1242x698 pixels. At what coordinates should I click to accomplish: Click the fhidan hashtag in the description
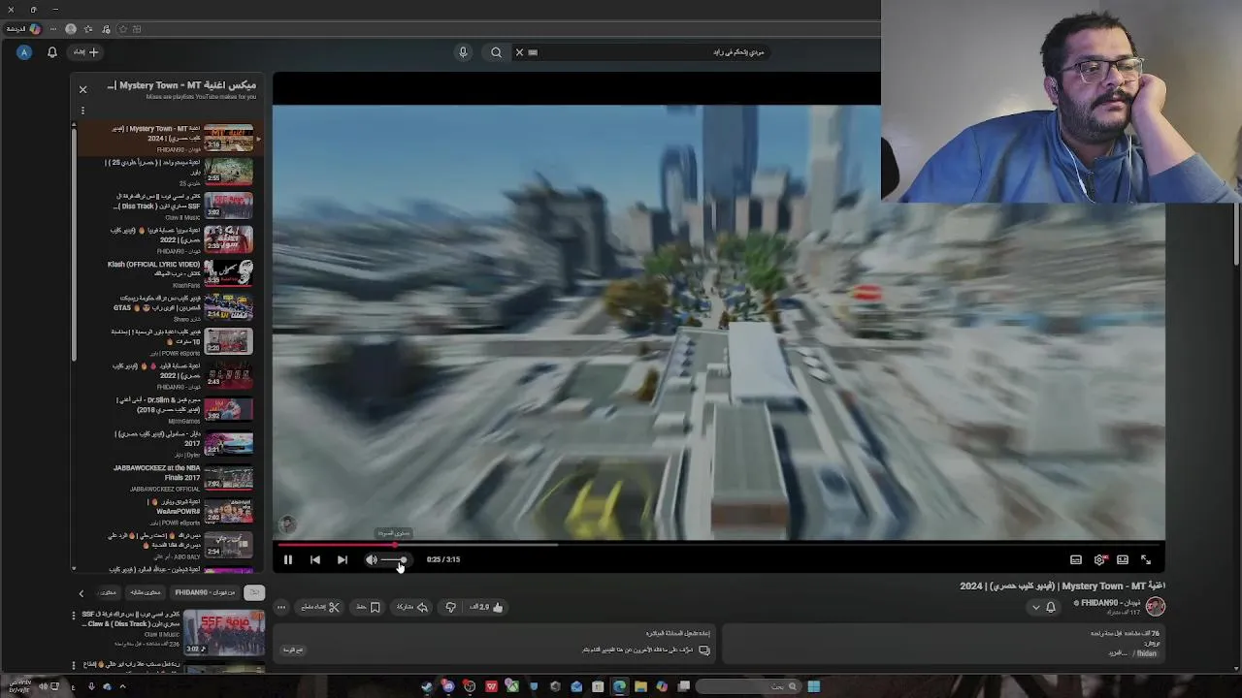click(x=1147, y=653)
